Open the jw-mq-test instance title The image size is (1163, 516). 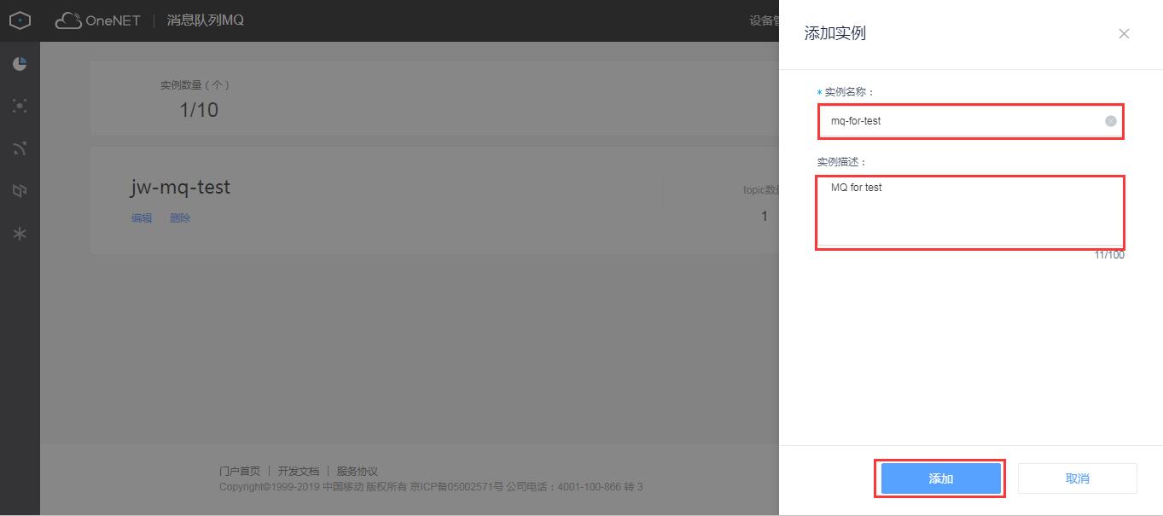(180, 187)
